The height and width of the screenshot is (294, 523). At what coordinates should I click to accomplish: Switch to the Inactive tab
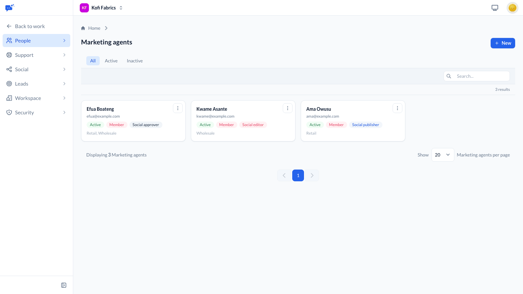pyautogui.click(x=135, y=61)
